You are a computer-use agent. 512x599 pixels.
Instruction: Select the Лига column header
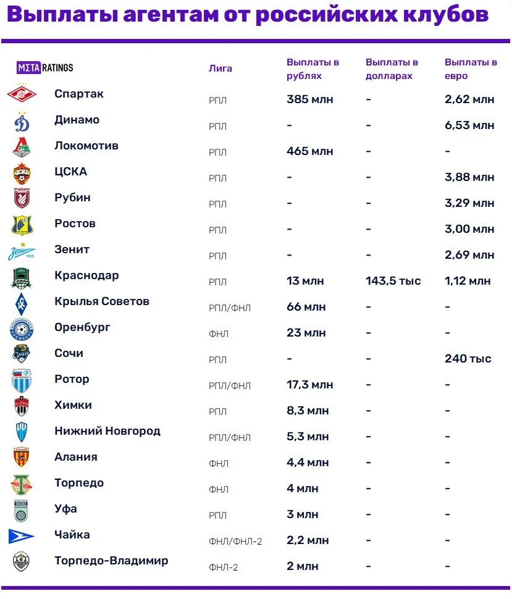(x=220, y=69)
